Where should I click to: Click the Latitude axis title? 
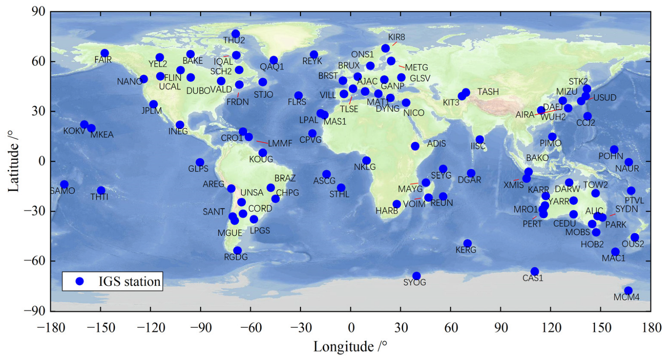point(14,161)
